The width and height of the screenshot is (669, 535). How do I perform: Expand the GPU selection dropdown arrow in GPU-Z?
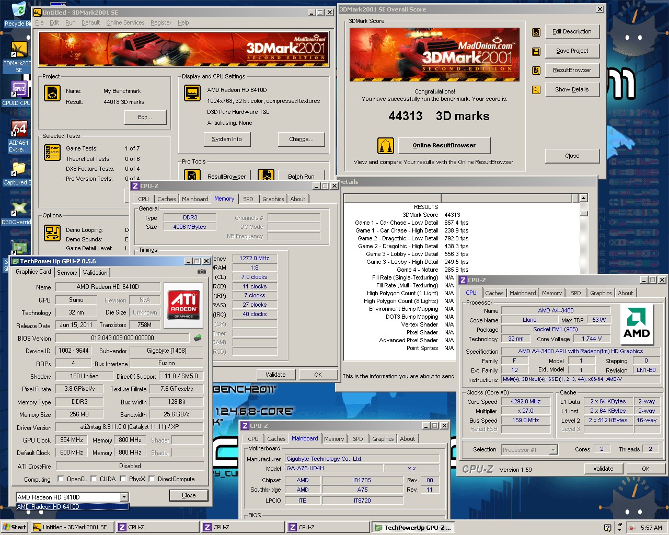click(x=124, y=497)
